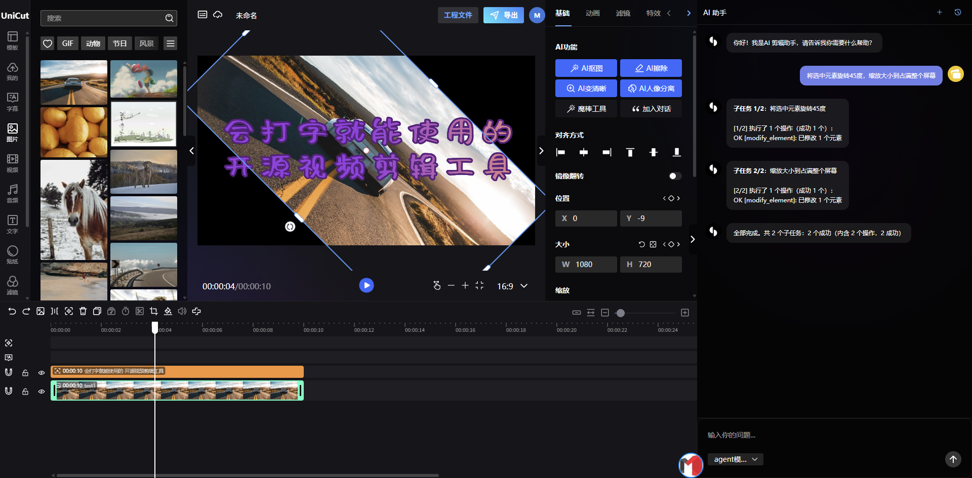Click the AI抠图 cutout button
Screen dimensions: 972x478
coord(586,68)
